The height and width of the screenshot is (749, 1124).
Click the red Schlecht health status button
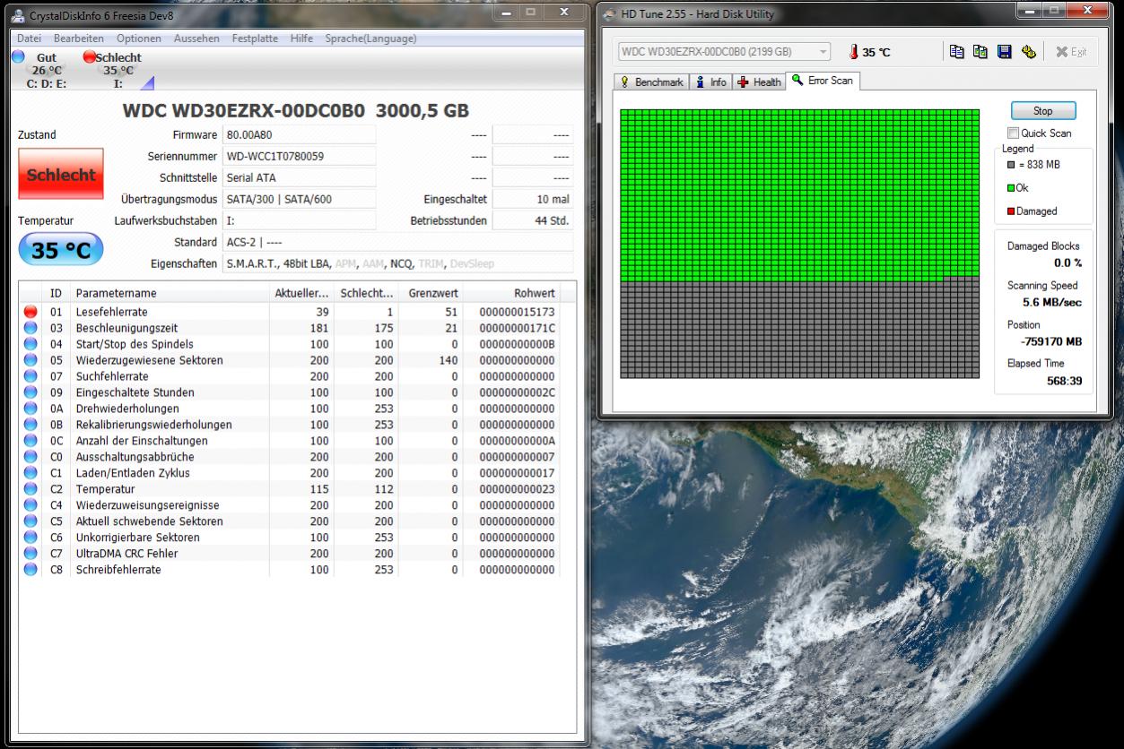[61, 175]
